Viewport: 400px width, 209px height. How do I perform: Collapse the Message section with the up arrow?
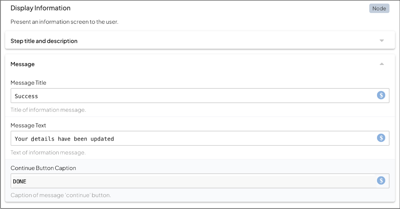[382, 64]
